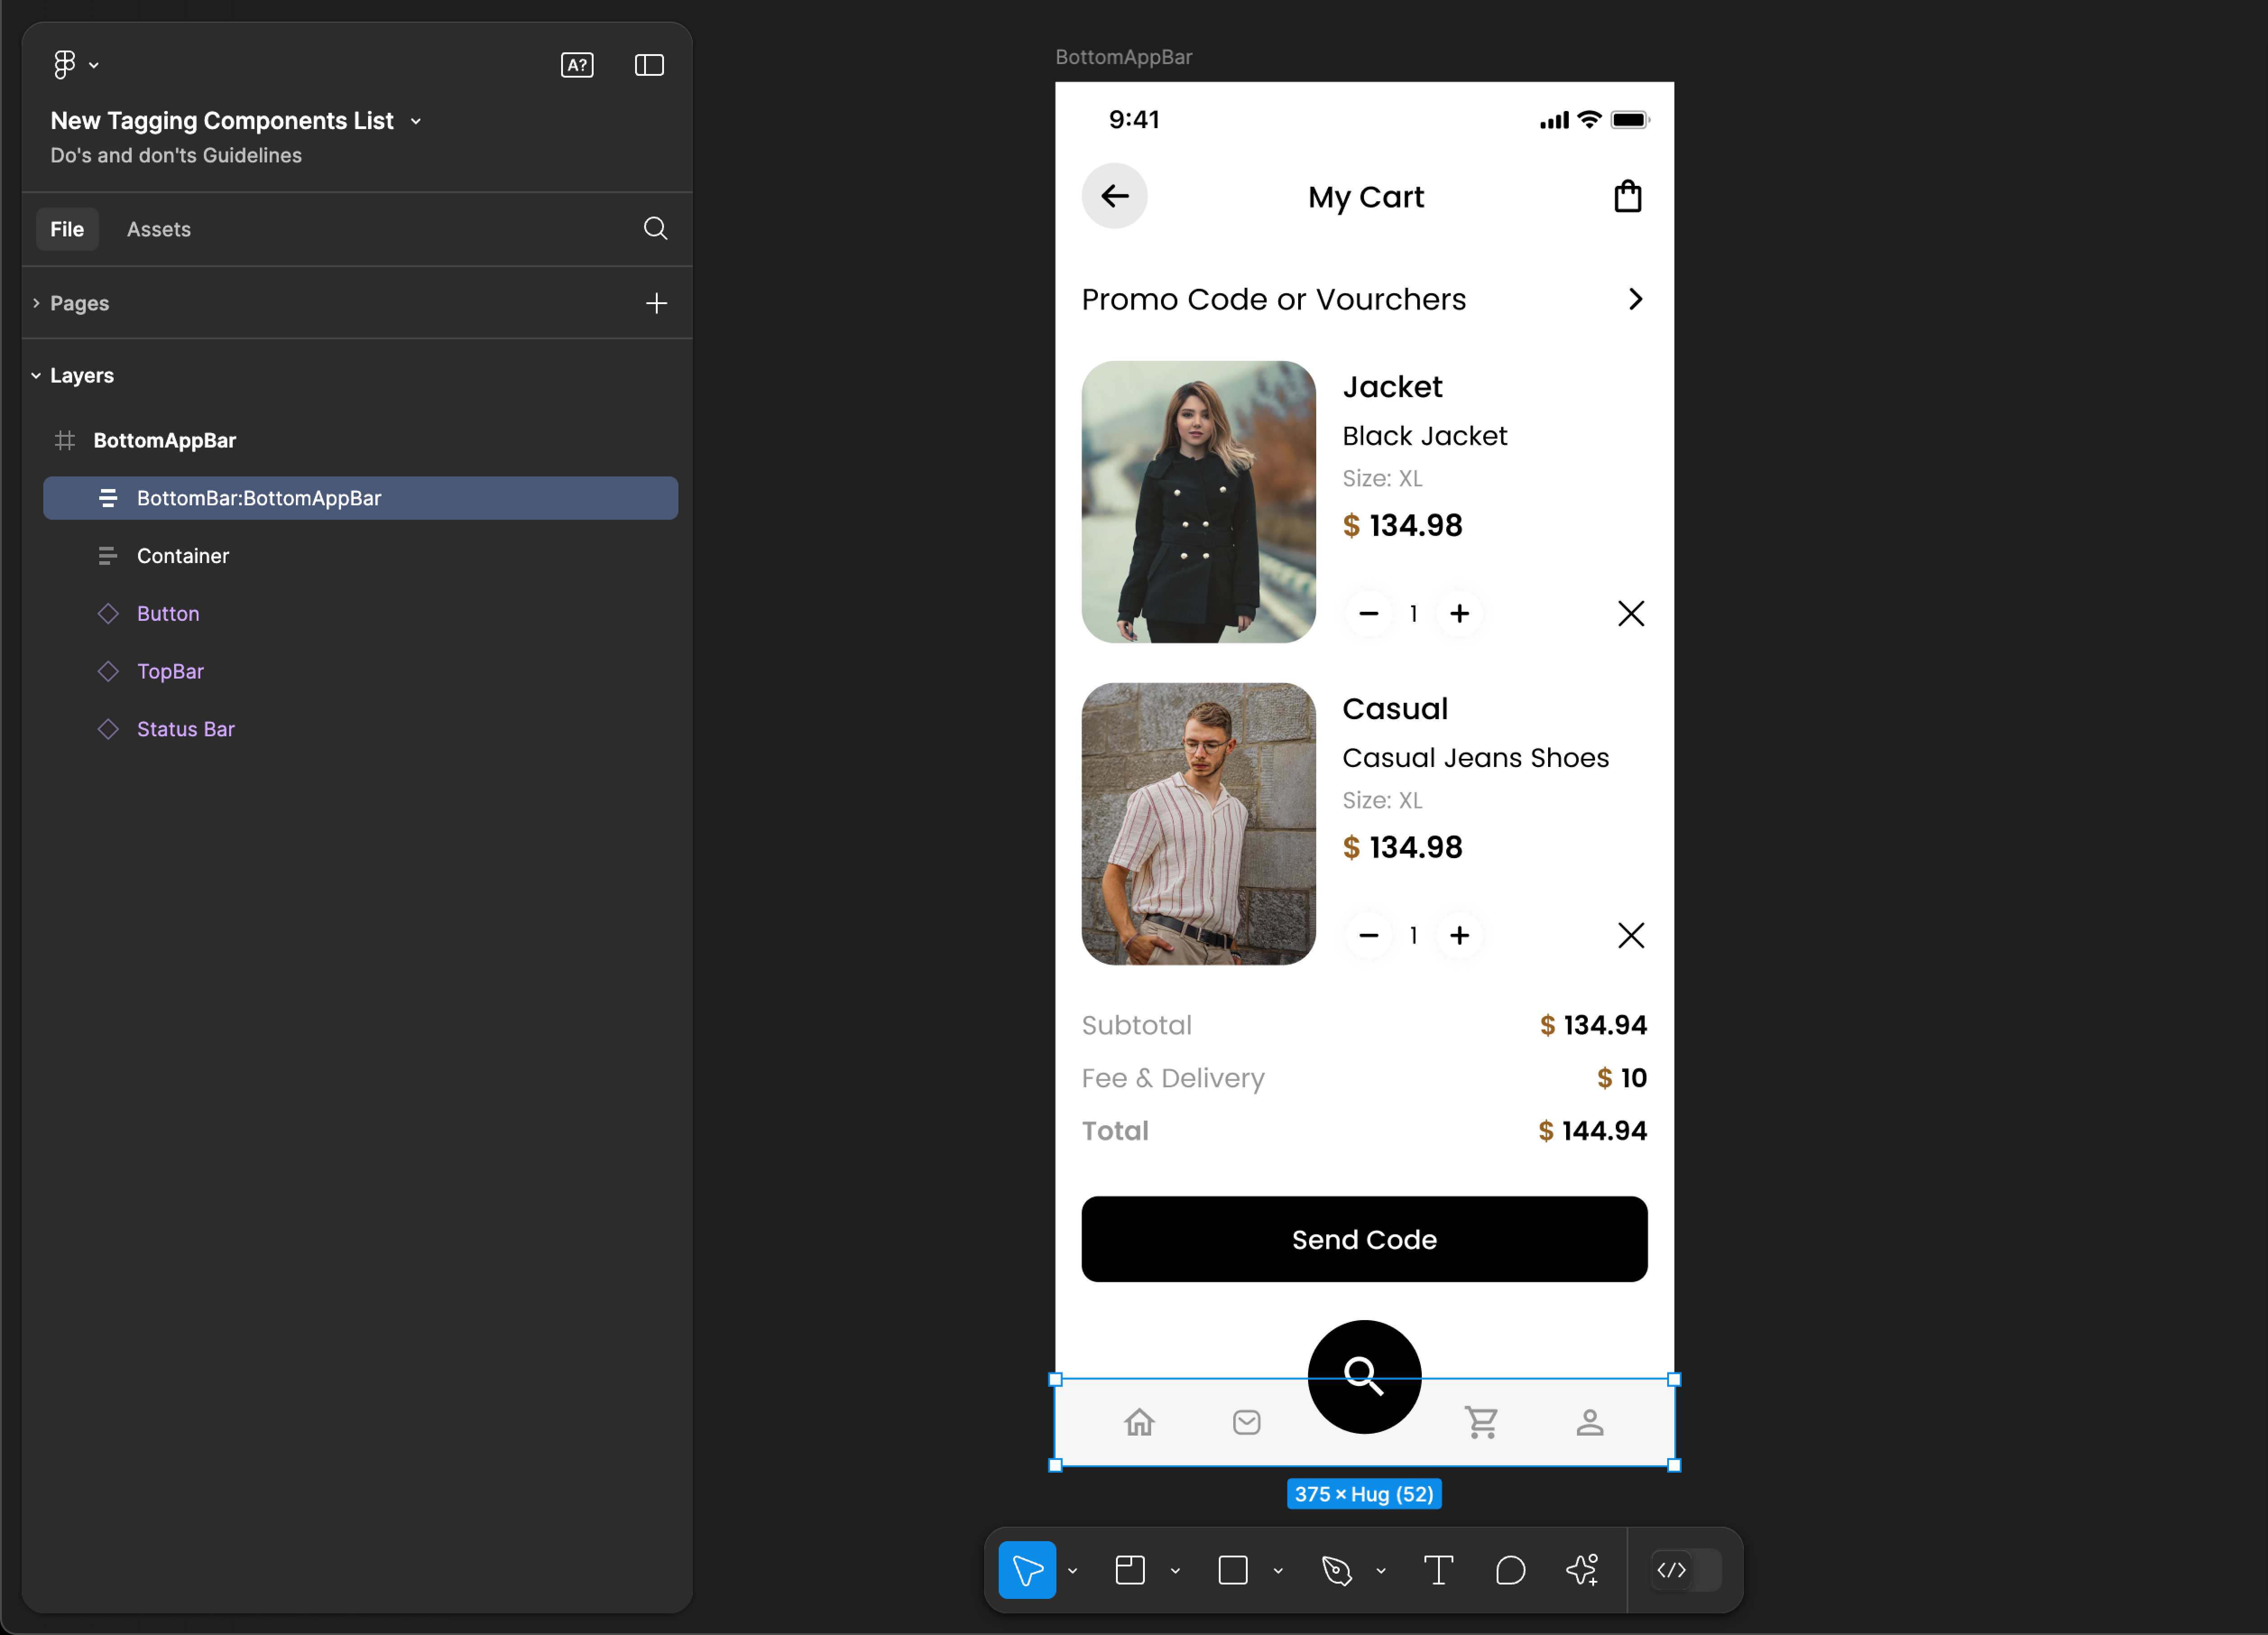Toggle the prototype preview panel
The height and width of the screenshot is (1635, 2268).
pyautogui.click(x=650, y=65)
